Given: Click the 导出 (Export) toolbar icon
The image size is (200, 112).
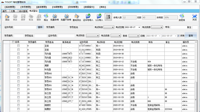Looking at the screenshot, I should point(46,17).
